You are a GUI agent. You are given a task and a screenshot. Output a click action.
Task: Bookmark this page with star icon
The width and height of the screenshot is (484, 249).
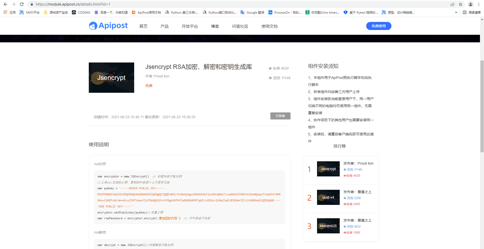461,4
